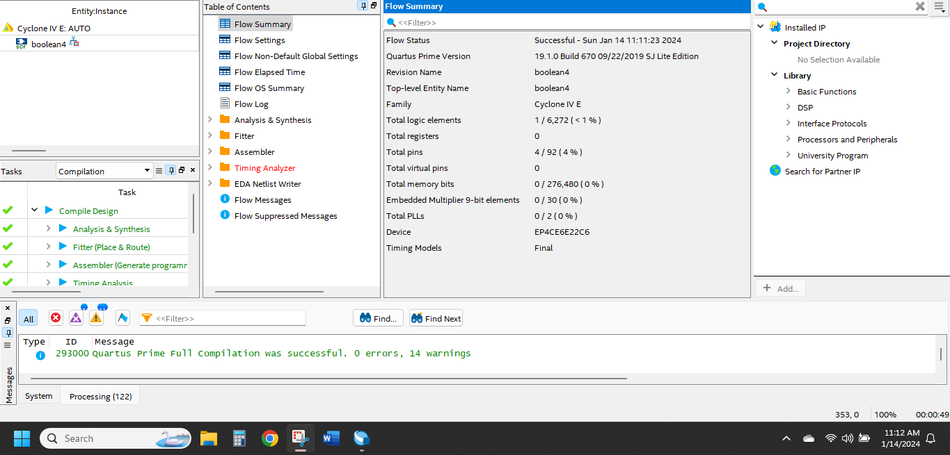Run Fitter (Place & Route) play icon

[63, 246]
